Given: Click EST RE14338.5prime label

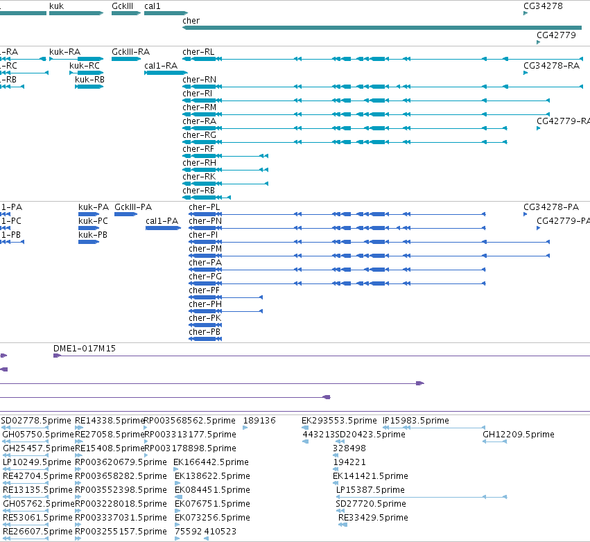Looking at the screenshot, I should tap(110, 421).
